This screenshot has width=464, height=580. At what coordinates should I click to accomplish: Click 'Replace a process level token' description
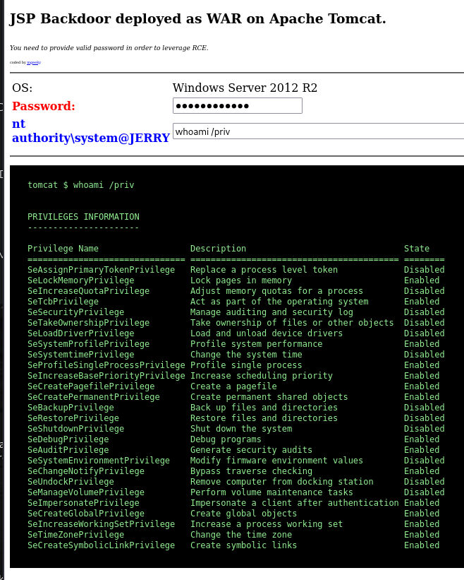click(264, 270)
